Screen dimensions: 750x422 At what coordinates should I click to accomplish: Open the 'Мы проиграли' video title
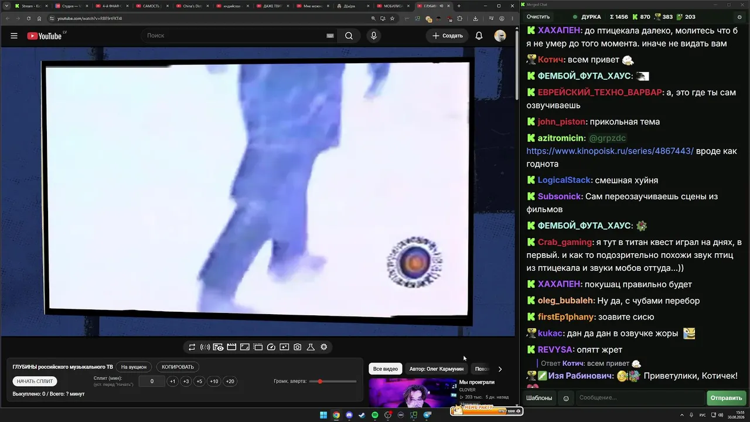point(477,382)
